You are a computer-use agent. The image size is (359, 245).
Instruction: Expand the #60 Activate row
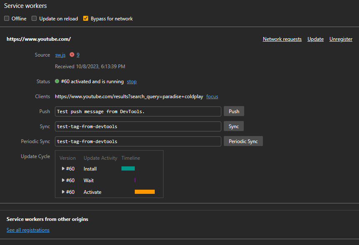tap(63, 192)
